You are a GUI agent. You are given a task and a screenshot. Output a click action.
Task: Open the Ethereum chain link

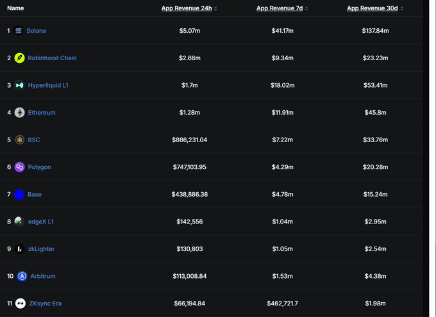pos(42,113)
